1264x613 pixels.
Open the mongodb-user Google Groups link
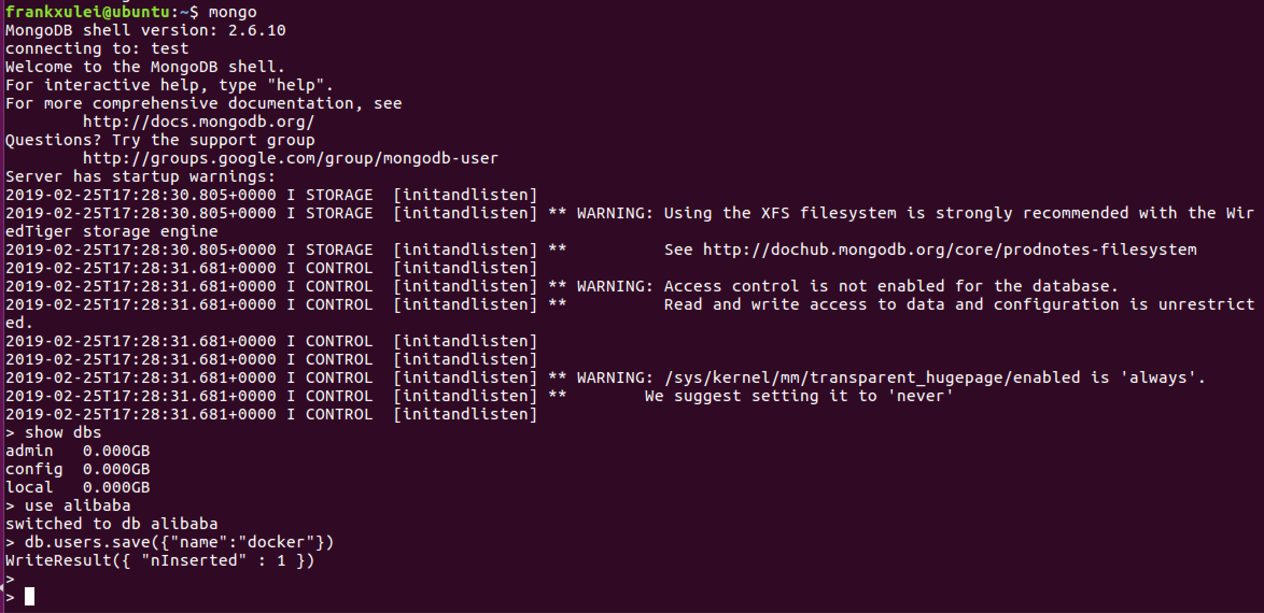[x=290, y=159]
